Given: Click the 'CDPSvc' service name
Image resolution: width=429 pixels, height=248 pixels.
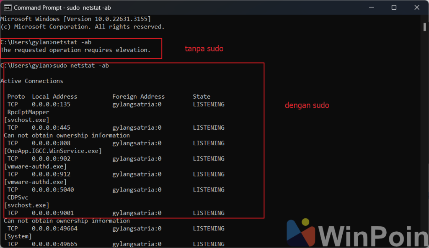Looking at the screenshot, I should pos(18,197).
